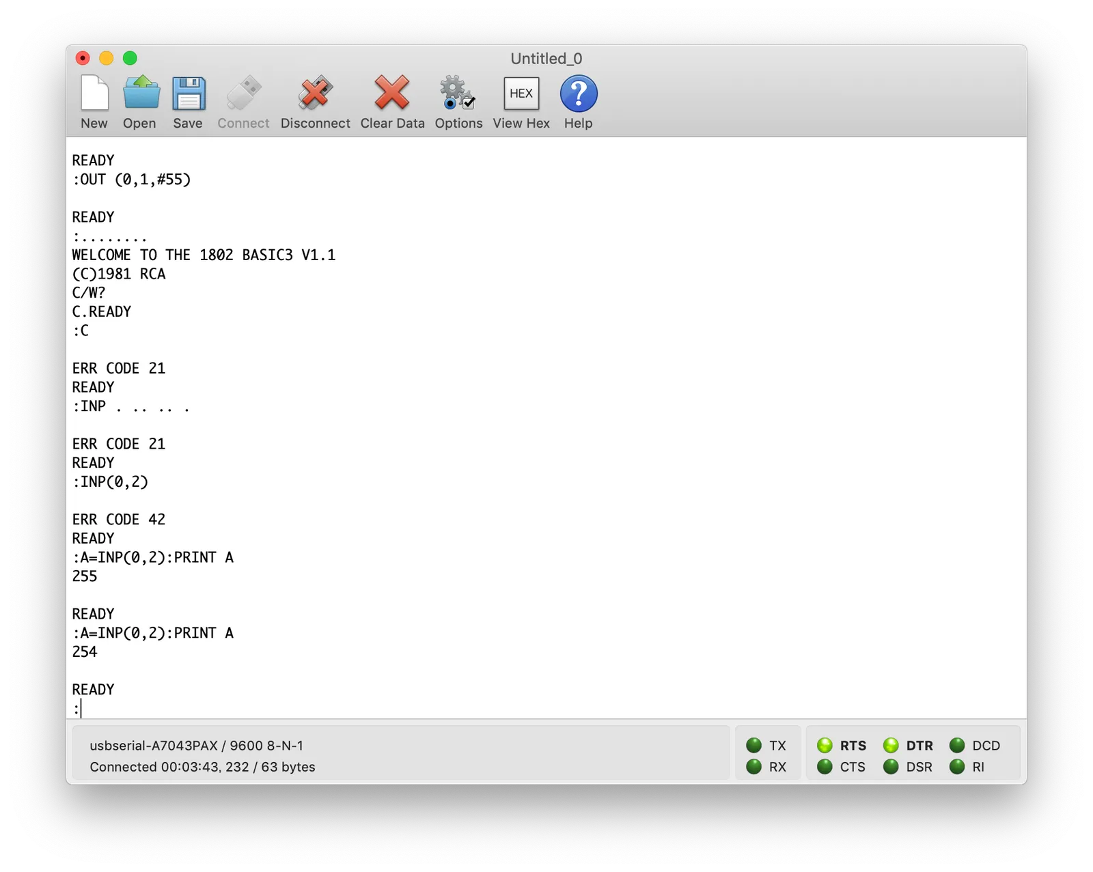Open a file with the Open icon
Viewport: 1093px width, 872px height.
pyautogui.click(x=141, y=94)
